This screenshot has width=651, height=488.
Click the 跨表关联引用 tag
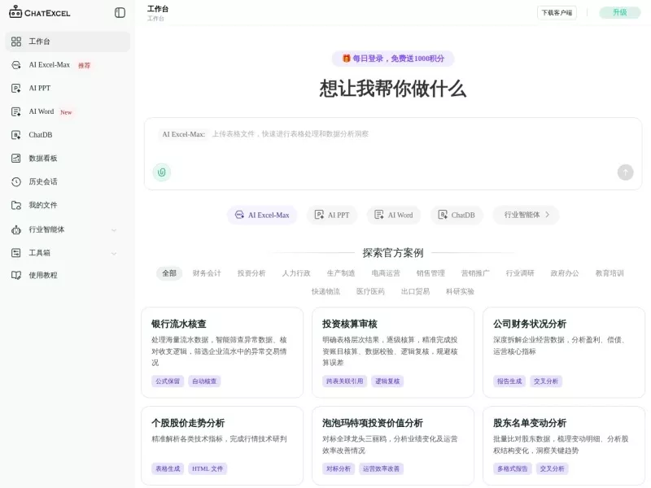(x=344, y=381)
